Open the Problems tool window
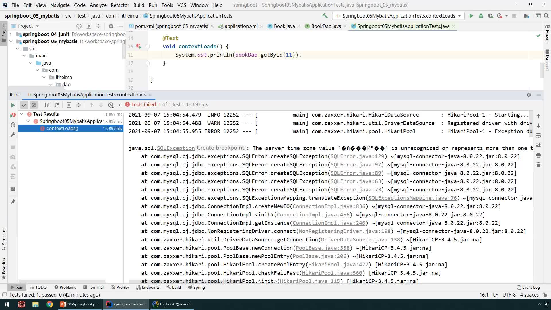The image size is (551, 310). pos(65,287)
